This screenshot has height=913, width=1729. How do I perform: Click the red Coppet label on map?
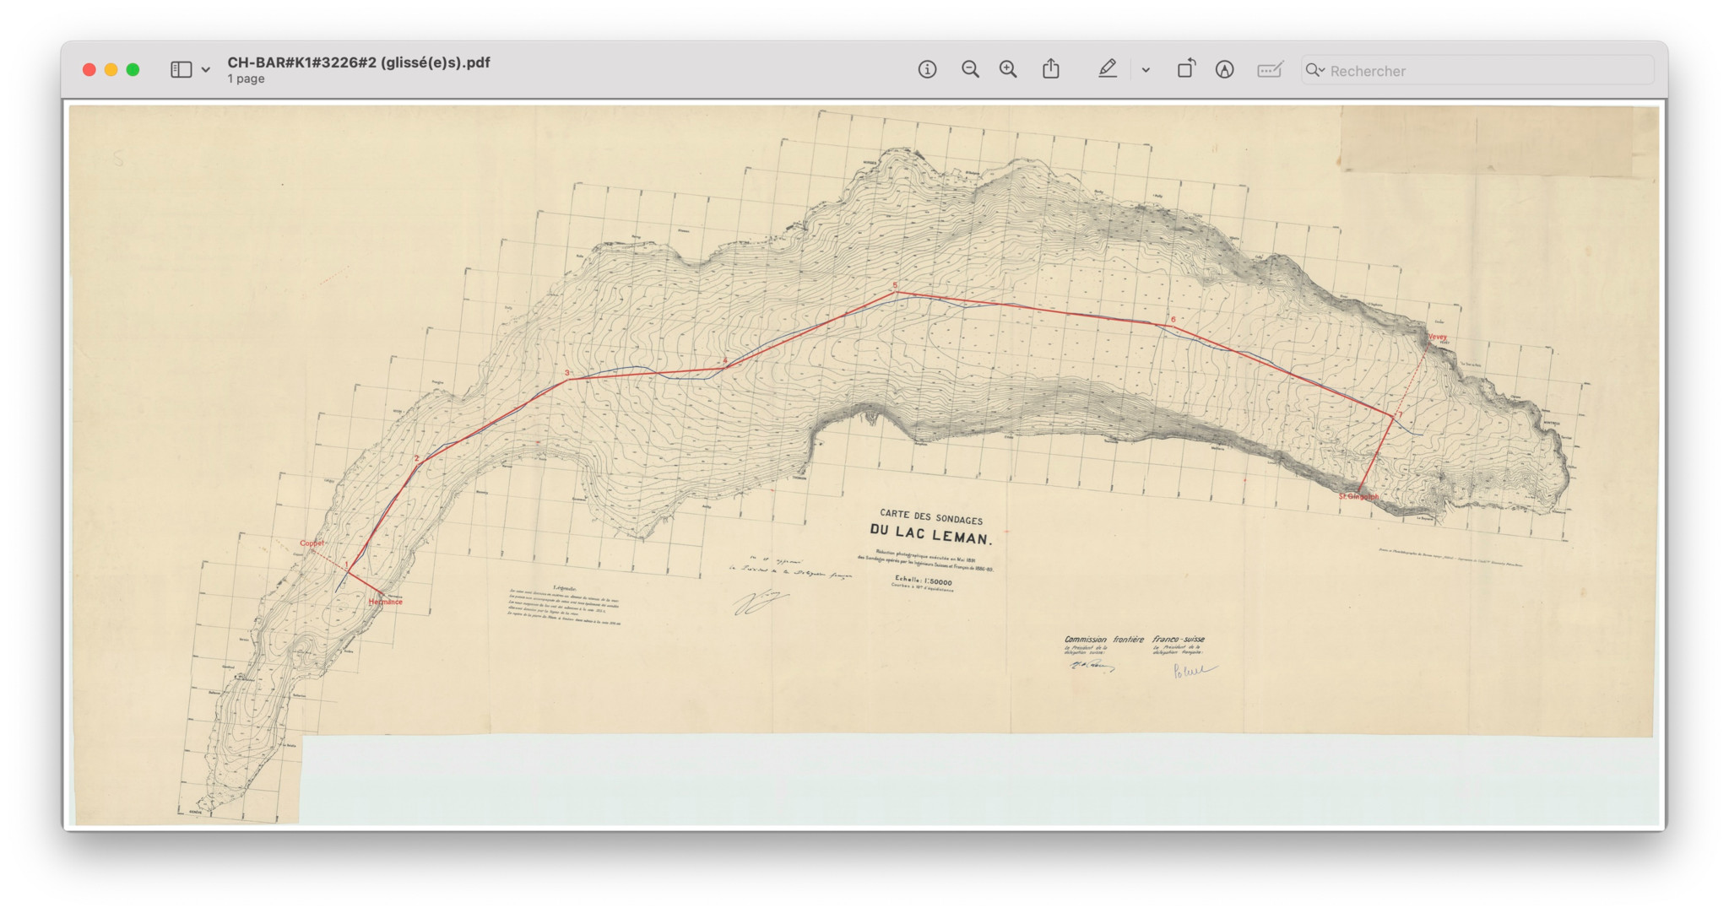[x=312, y=543]
